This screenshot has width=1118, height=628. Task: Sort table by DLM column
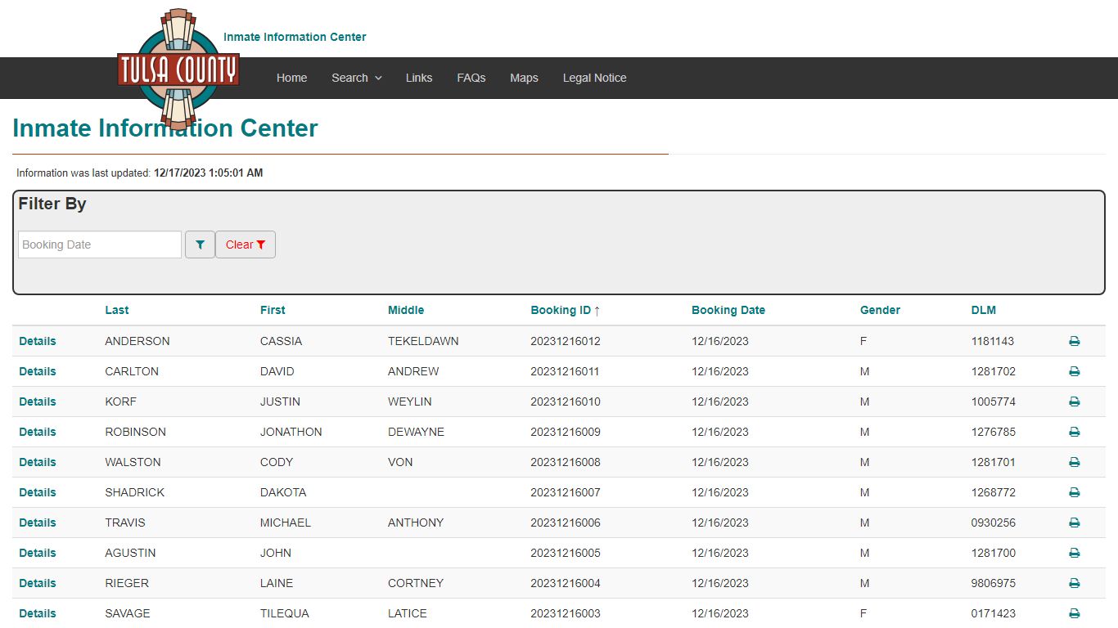point(984,310)
